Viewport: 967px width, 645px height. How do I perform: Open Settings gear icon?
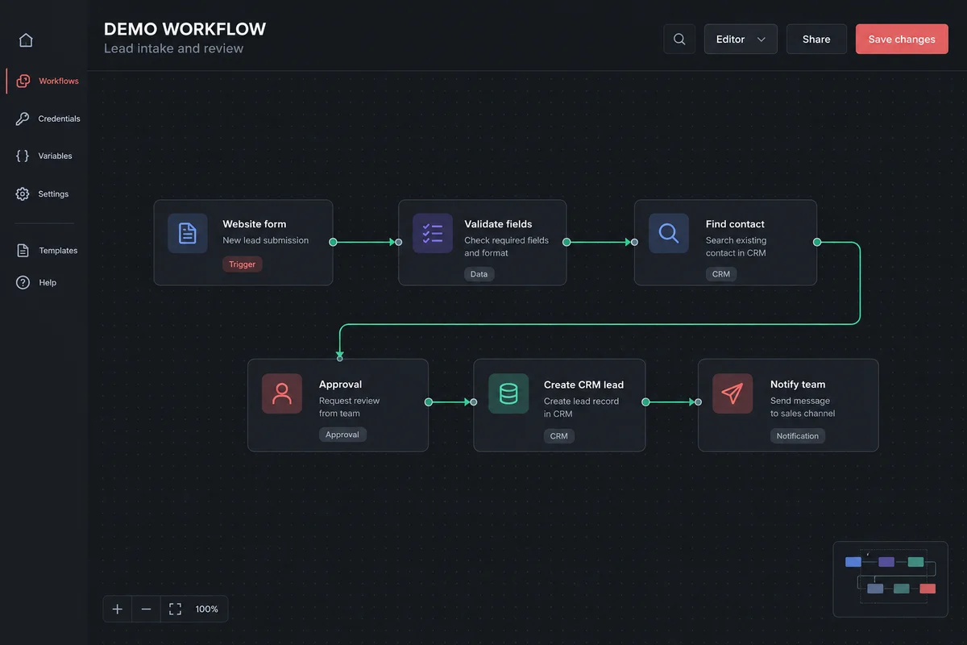point(23,193)
